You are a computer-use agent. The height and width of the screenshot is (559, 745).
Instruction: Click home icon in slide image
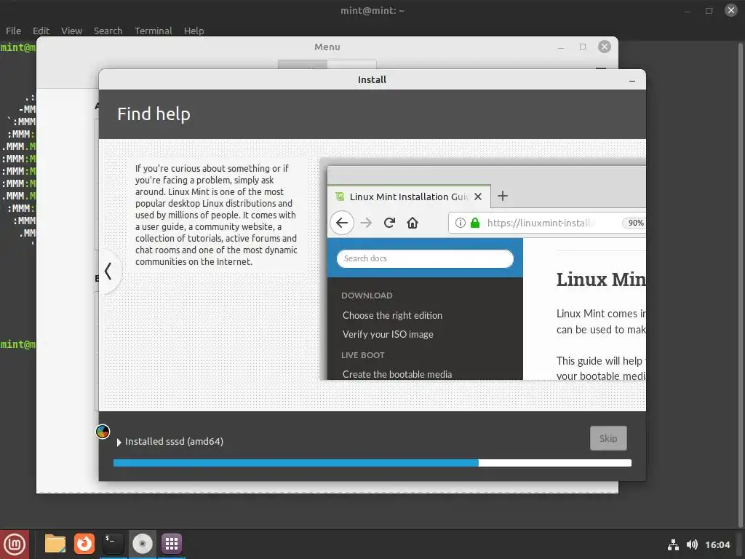click(x=413, y=223)
